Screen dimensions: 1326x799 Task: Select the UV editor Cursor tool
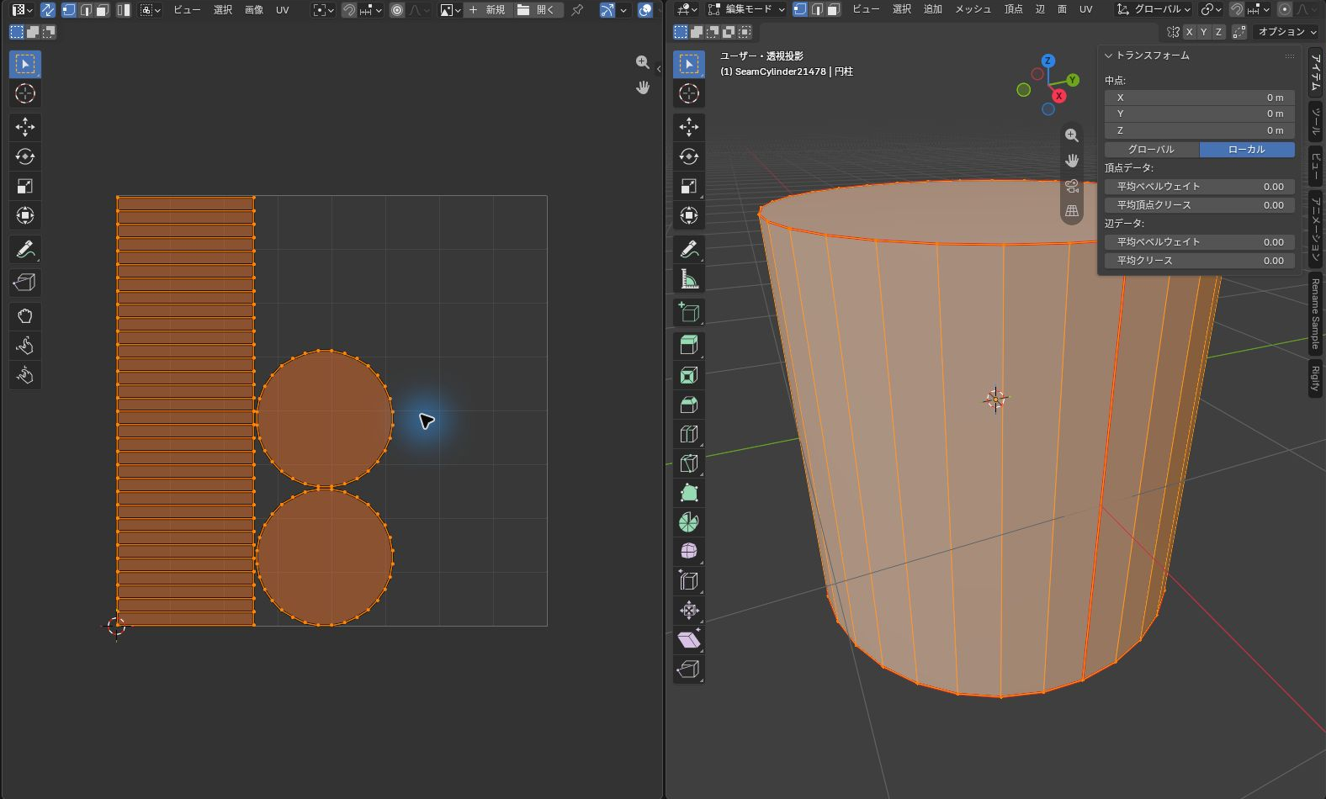pos(25,93)
